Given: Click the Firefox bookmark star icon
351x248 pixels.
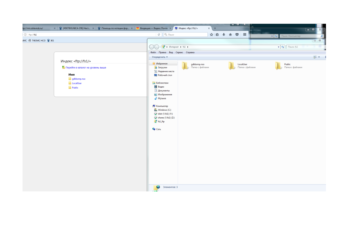Looking at the screenshot, I should [211, 35].
